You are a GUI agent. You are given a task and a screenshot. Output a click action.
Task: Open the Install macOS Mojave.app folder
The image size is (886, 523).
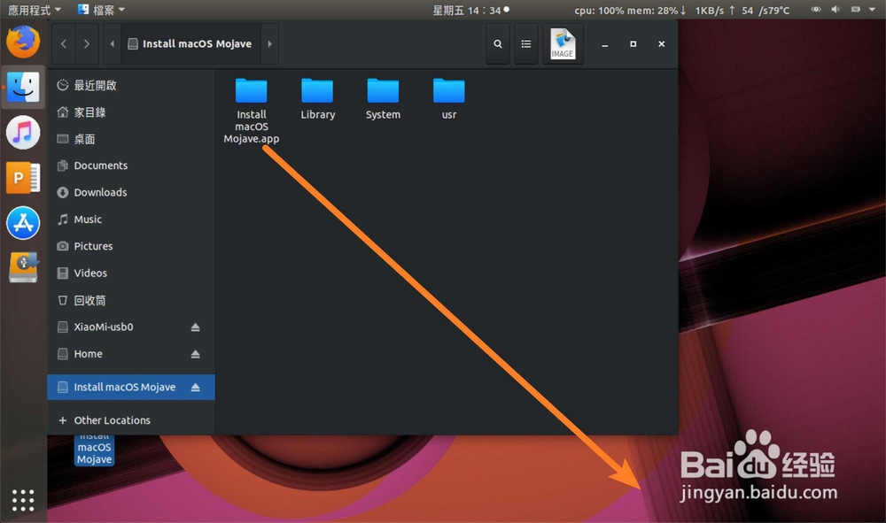[252, 111]
